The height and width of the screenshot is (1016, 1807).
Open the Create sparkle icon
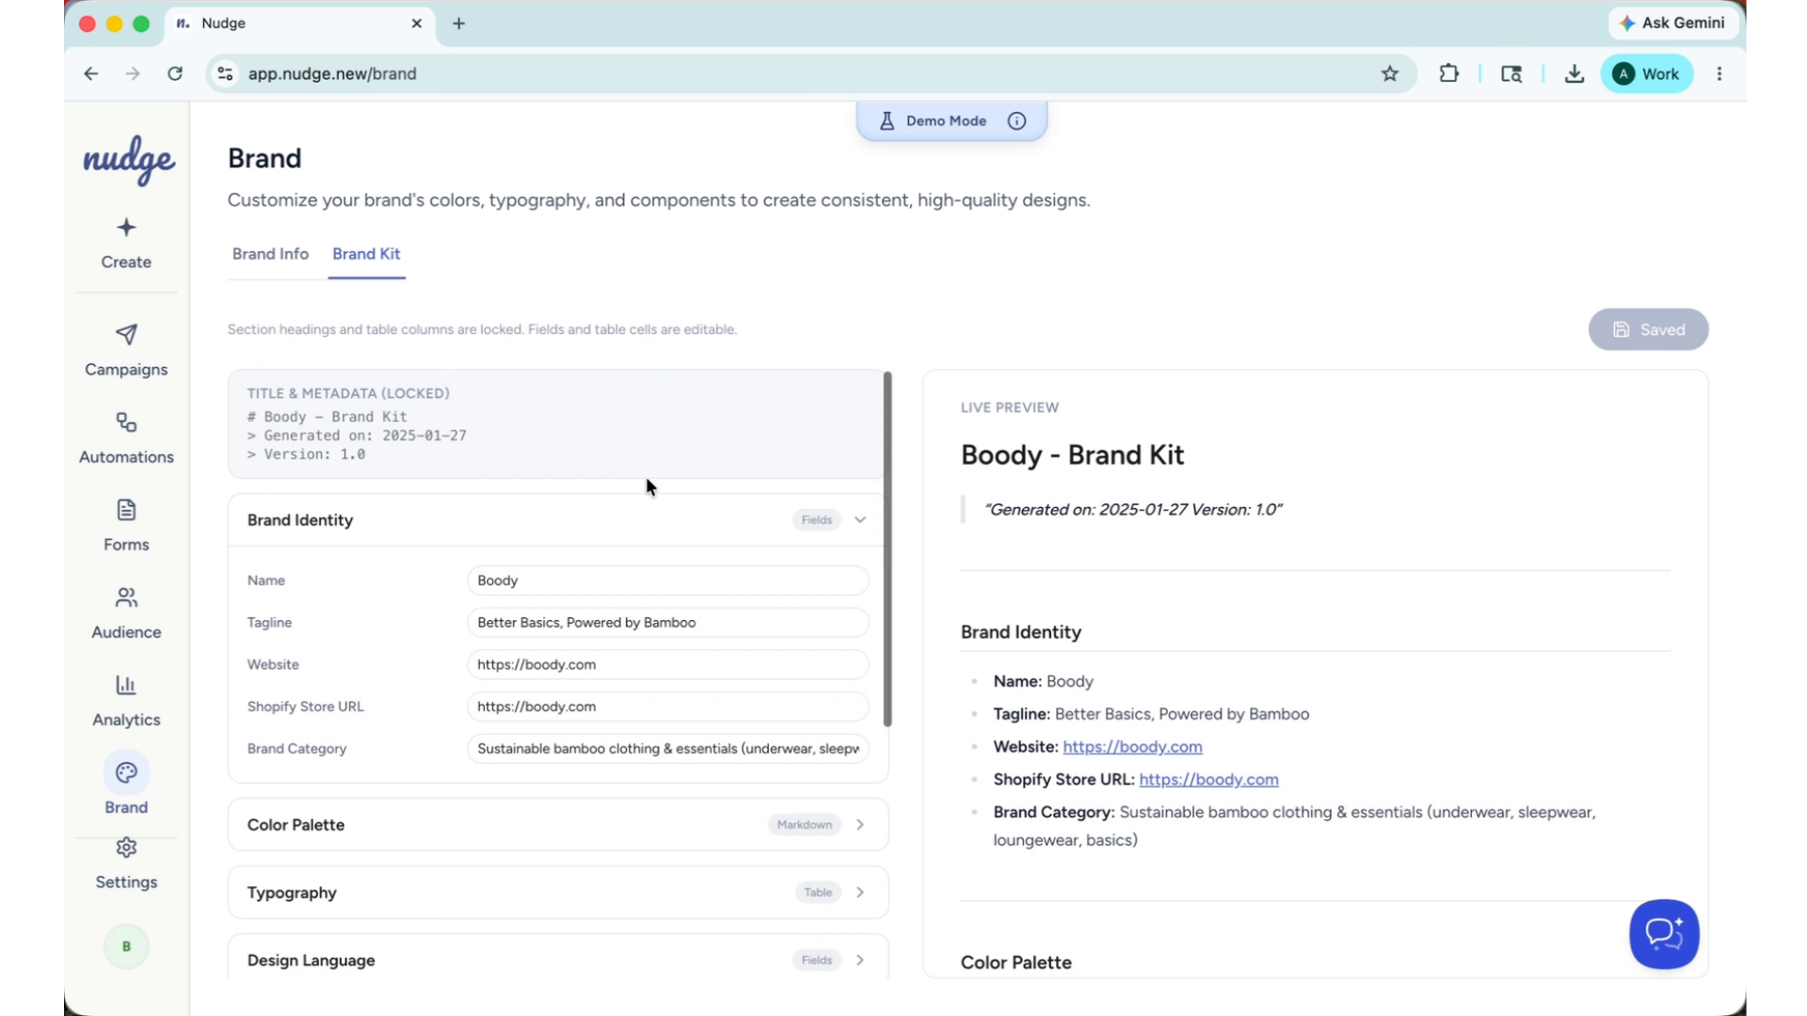click(126, 228)
